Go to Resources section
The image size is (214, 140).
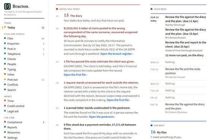[x=14, y=132]
